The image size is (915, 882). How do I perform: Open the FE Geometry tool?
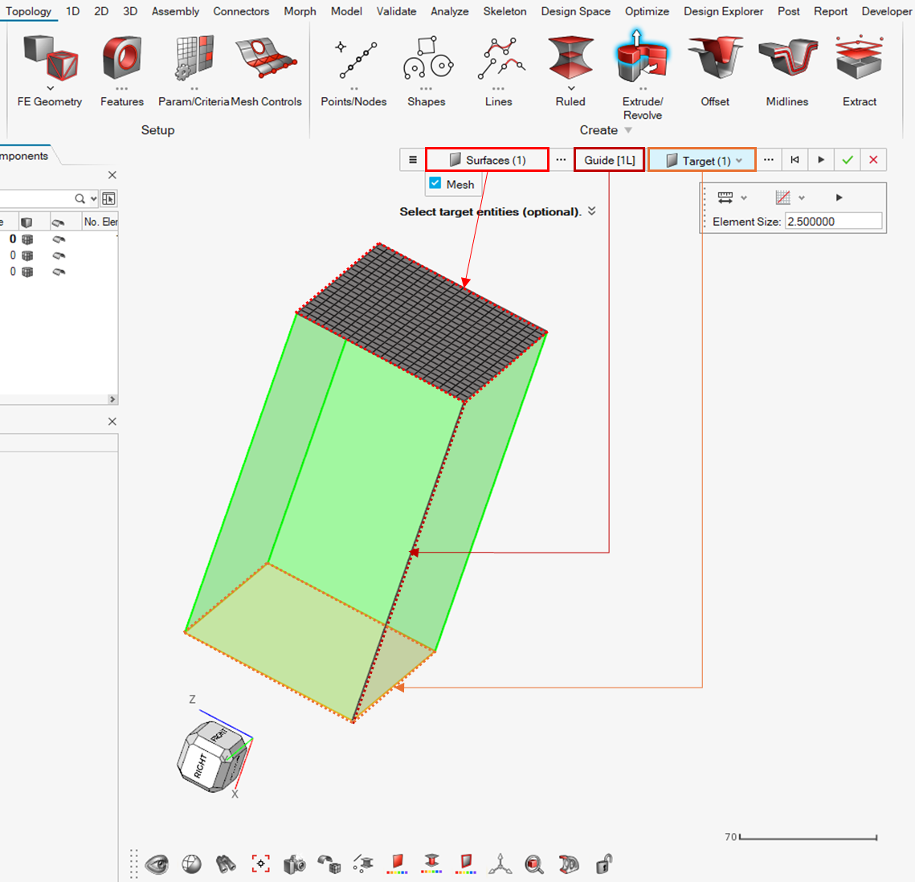[x=50, y=70]
